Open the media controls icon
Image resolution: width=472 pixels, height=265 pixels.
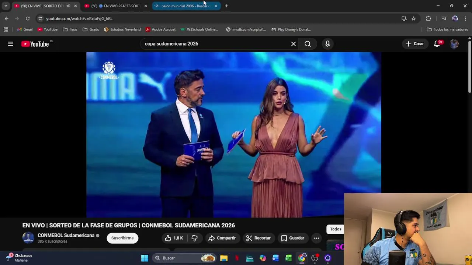(444, 18)
